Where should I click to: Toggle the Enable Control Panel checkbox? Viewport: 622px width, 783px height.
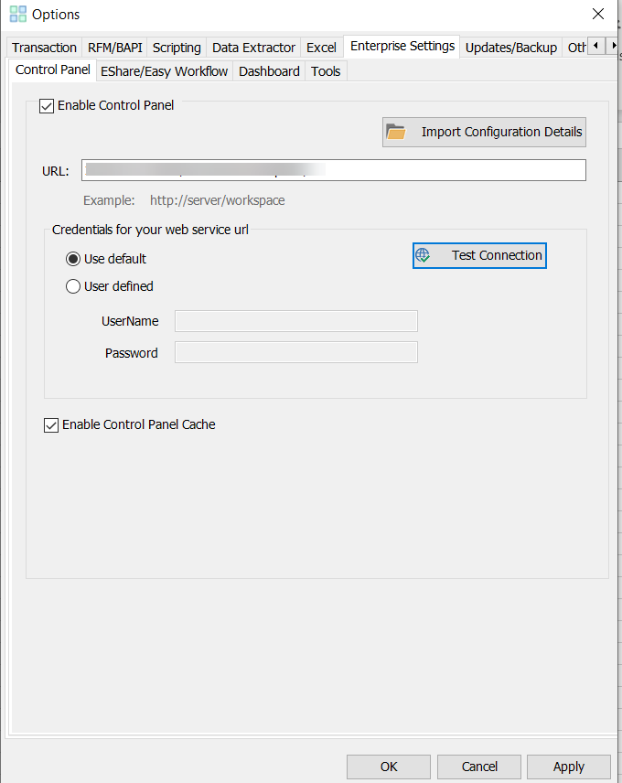pos(47,106)
